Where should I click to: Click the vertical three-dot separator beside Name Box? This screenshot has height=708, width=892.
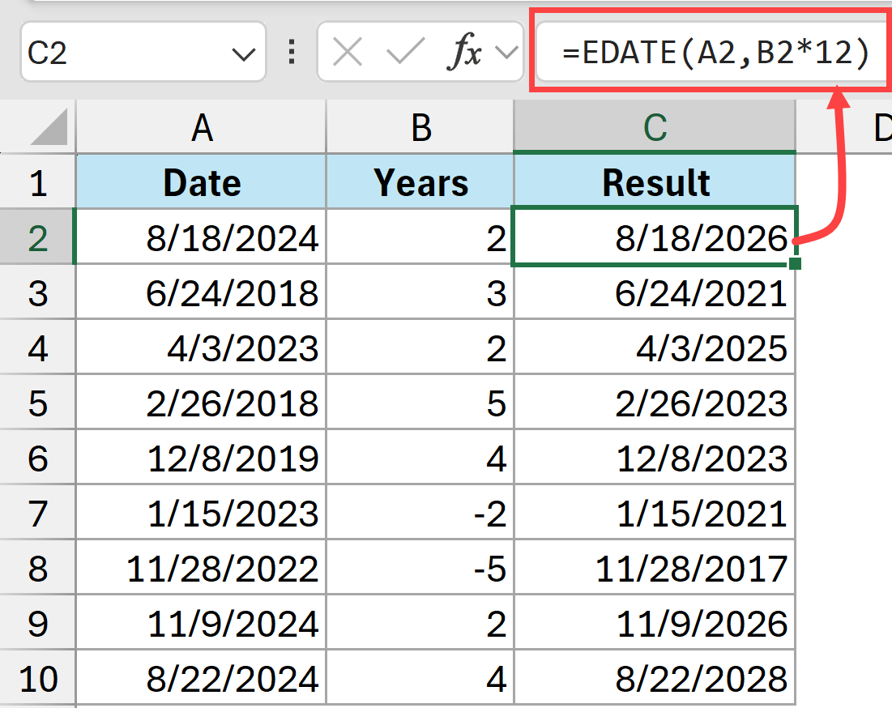click(290, 52)
